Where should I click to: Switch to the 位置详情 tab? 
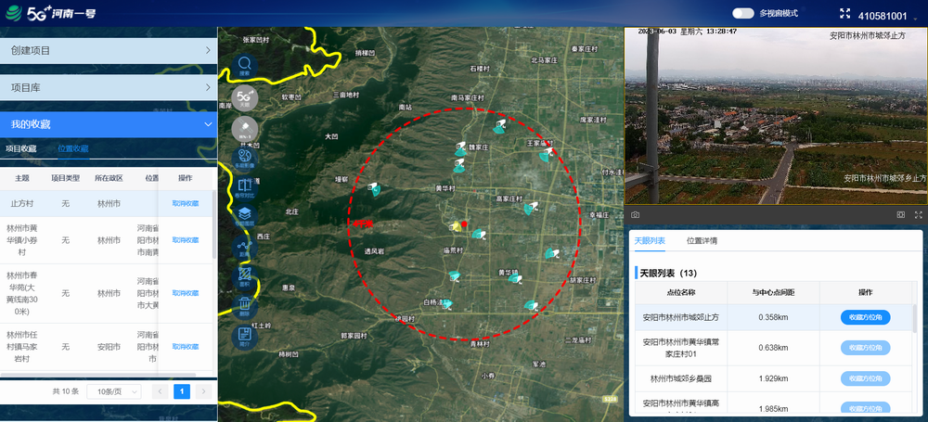pyautogui.click(x=702, y=241)
